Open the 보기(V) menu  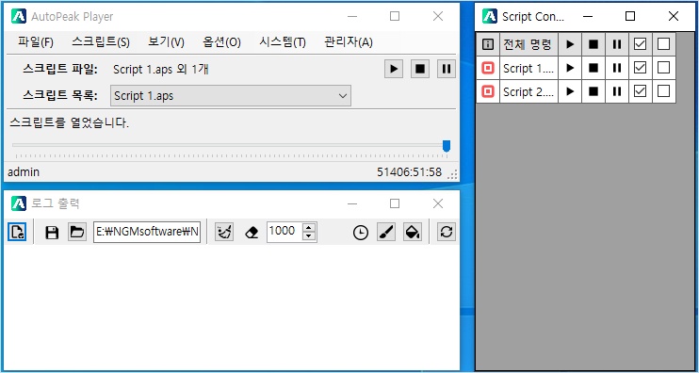pyautogui.click(x=166, y=42)
